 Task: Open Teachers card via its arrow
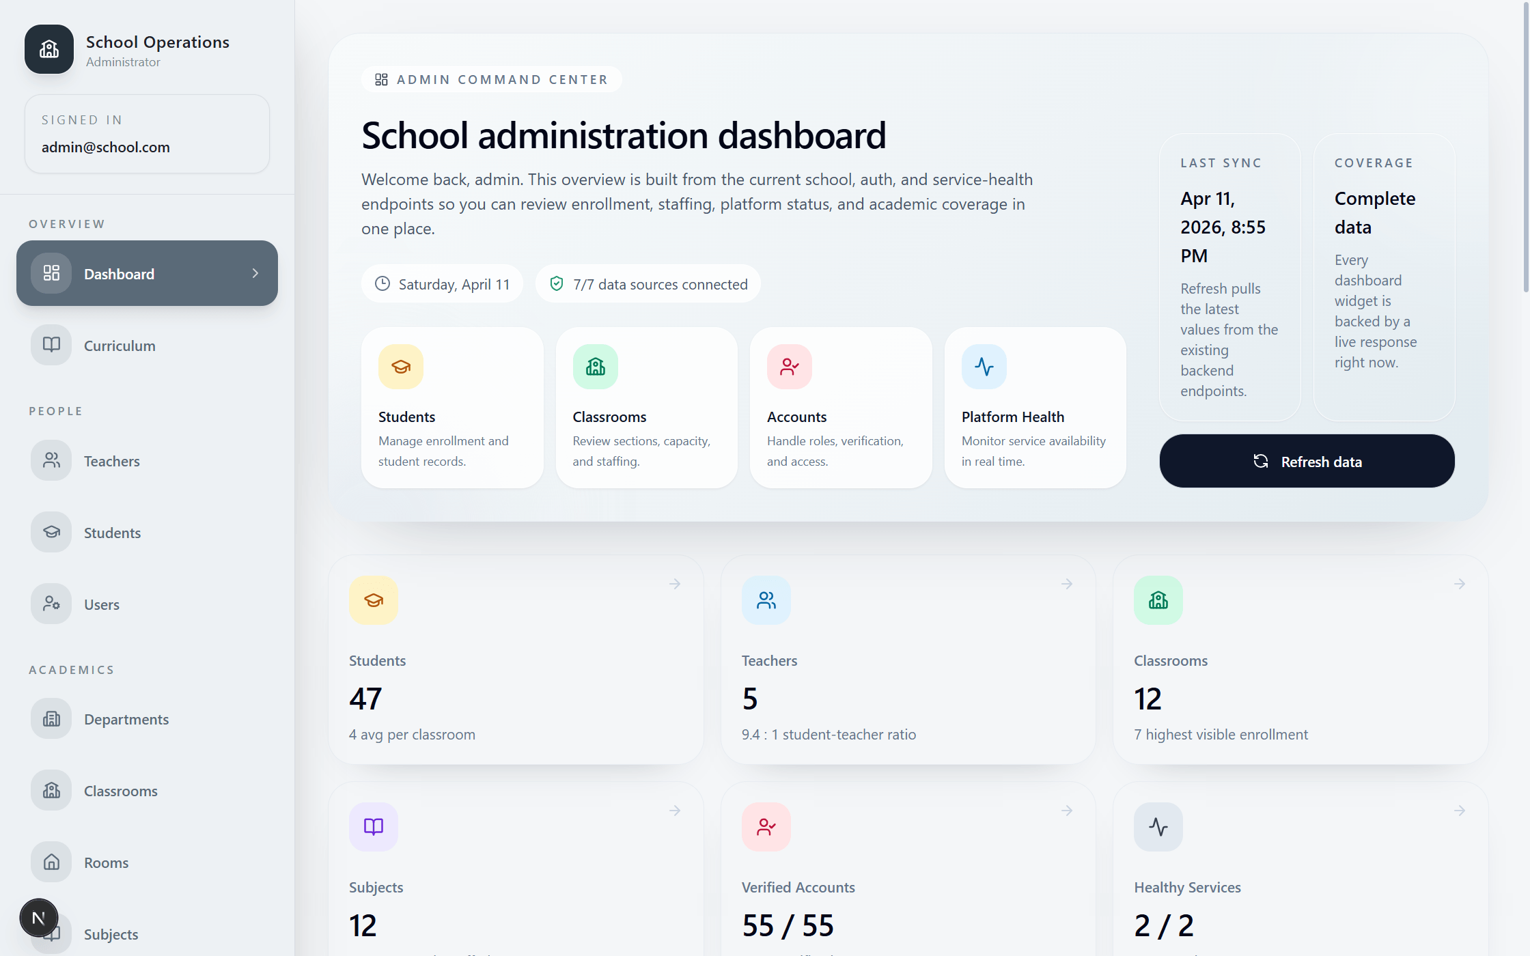[1067, 584]
